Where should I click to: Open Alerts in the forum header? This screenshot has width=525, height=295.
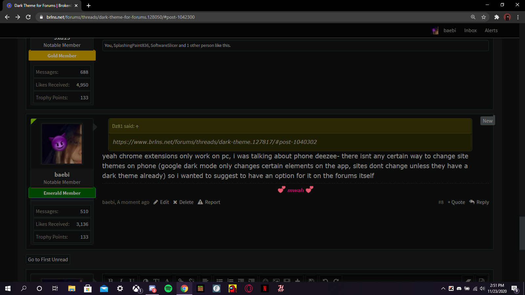[x=491, y=30]
